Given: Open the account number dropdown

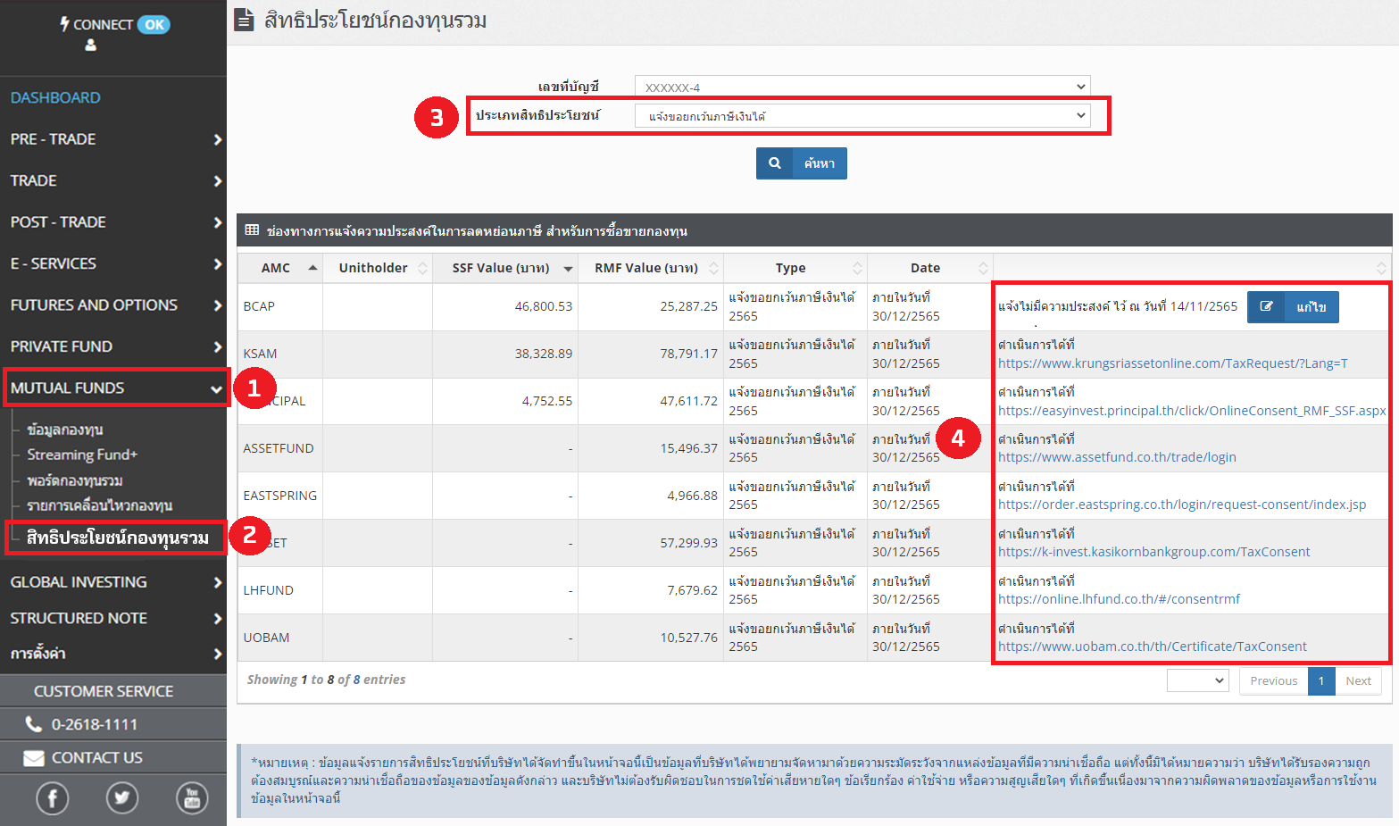Looking at the screenshot, I should point(862,87).
